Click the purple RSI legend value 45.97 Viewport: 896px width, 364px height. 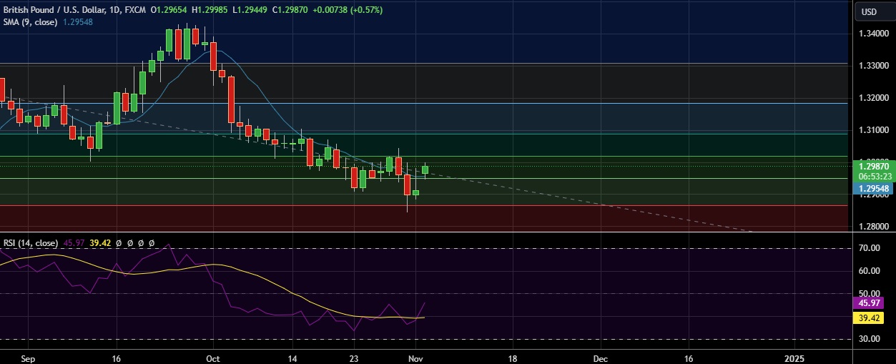coord(74,243)
